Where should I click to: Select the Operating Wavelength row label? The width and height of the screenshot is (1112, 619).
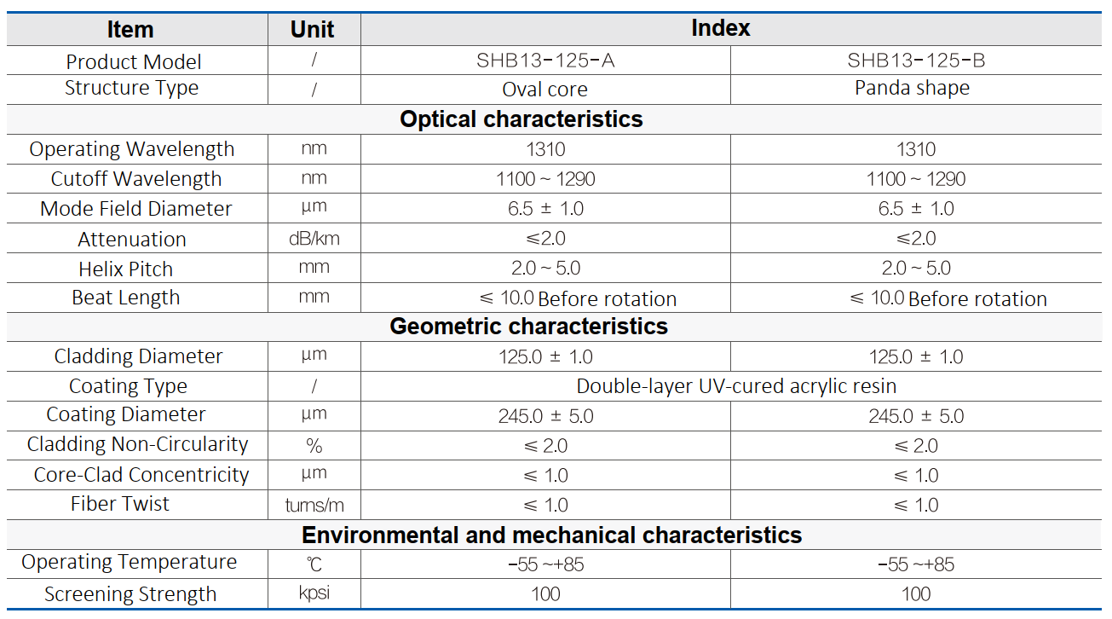[132, 149]
